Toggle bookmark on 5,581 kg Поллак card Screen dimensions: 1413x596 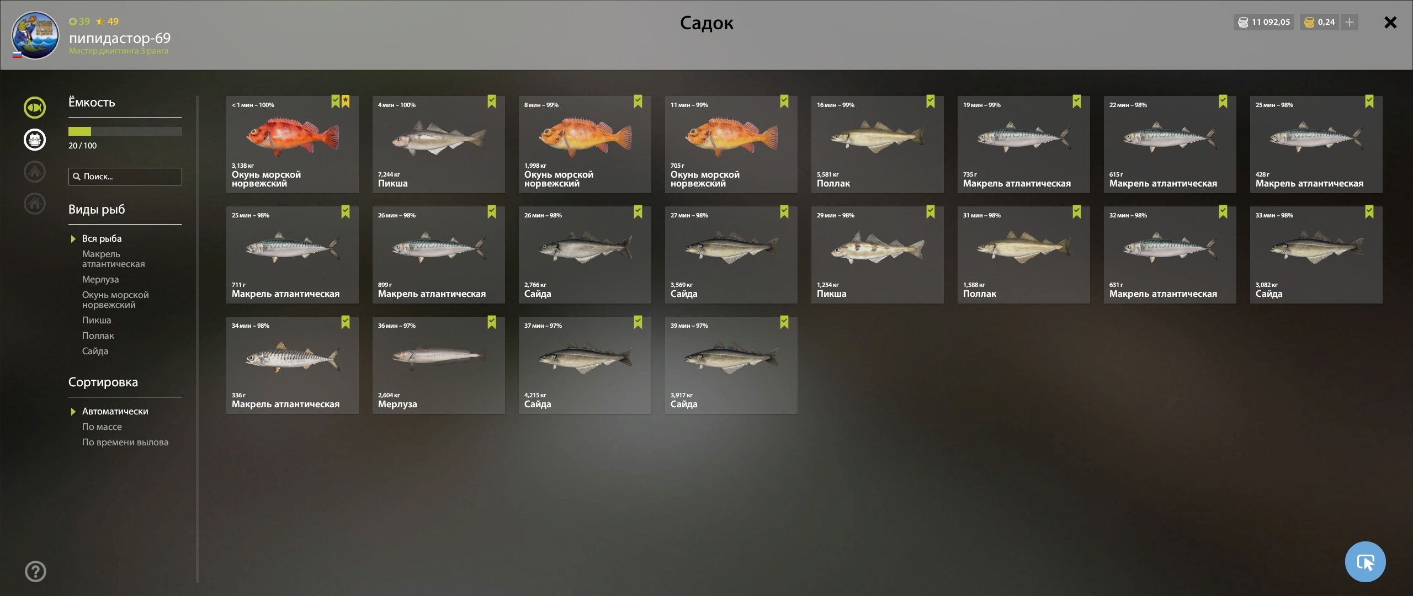[x=930, y=102]
